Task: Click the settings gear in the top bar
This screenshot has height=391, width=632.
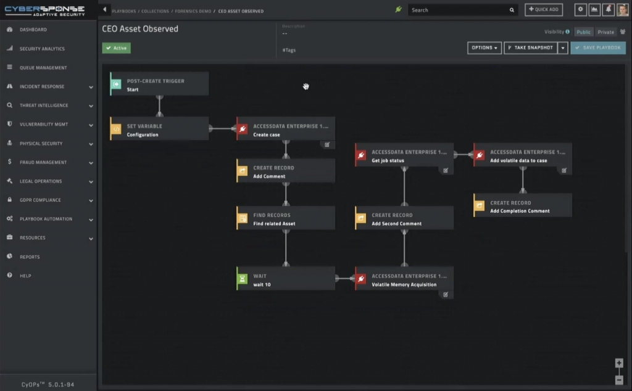Action: click(x=580, y=9)
